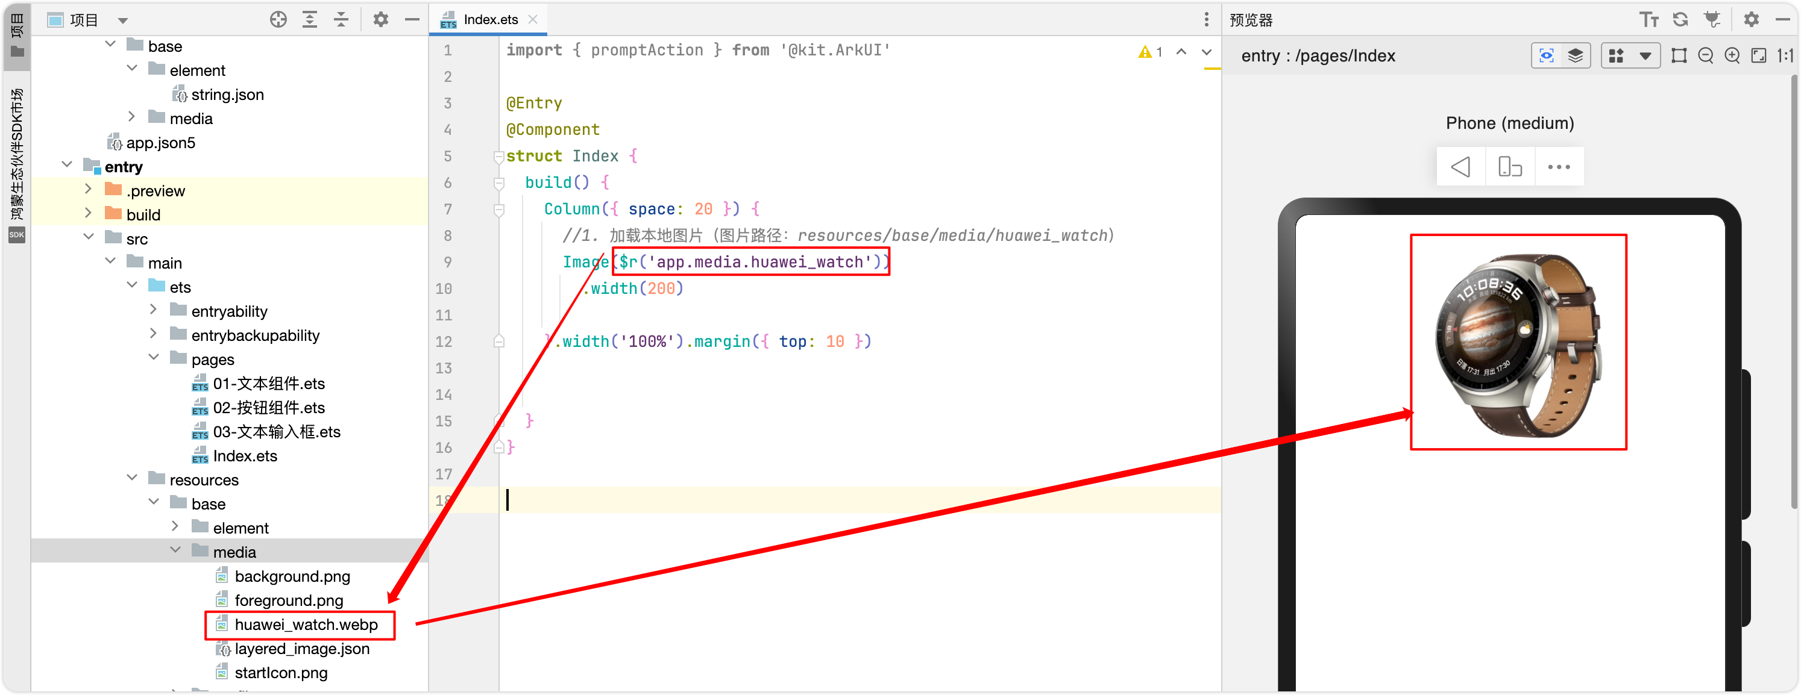Open 01-文本组件.ets file
The image size is (1801, 695).
click(x=259, y=384)
